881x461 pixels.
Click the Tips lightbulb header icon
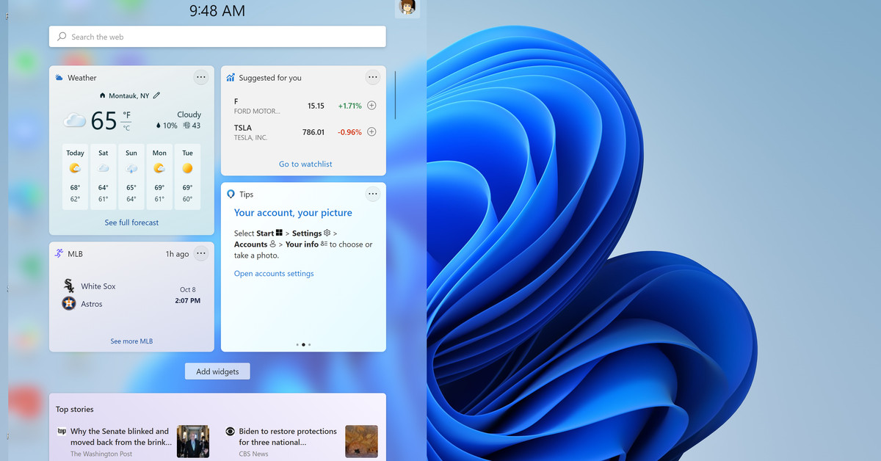(x=231, y=195)
